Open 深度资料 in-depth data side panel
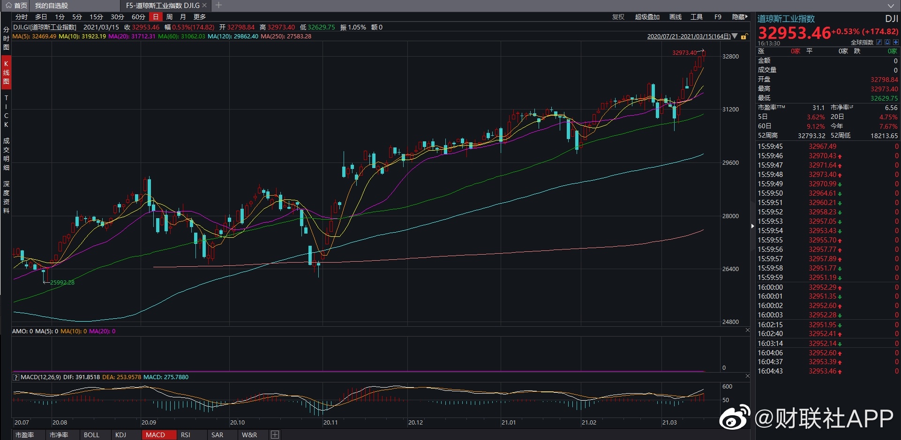Image resolution: width=901 pixels, height=440 pixels. [x=6, y=197]
